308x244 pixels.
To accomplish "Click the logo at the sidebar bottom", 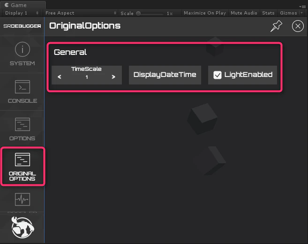I will pos(23,228).
